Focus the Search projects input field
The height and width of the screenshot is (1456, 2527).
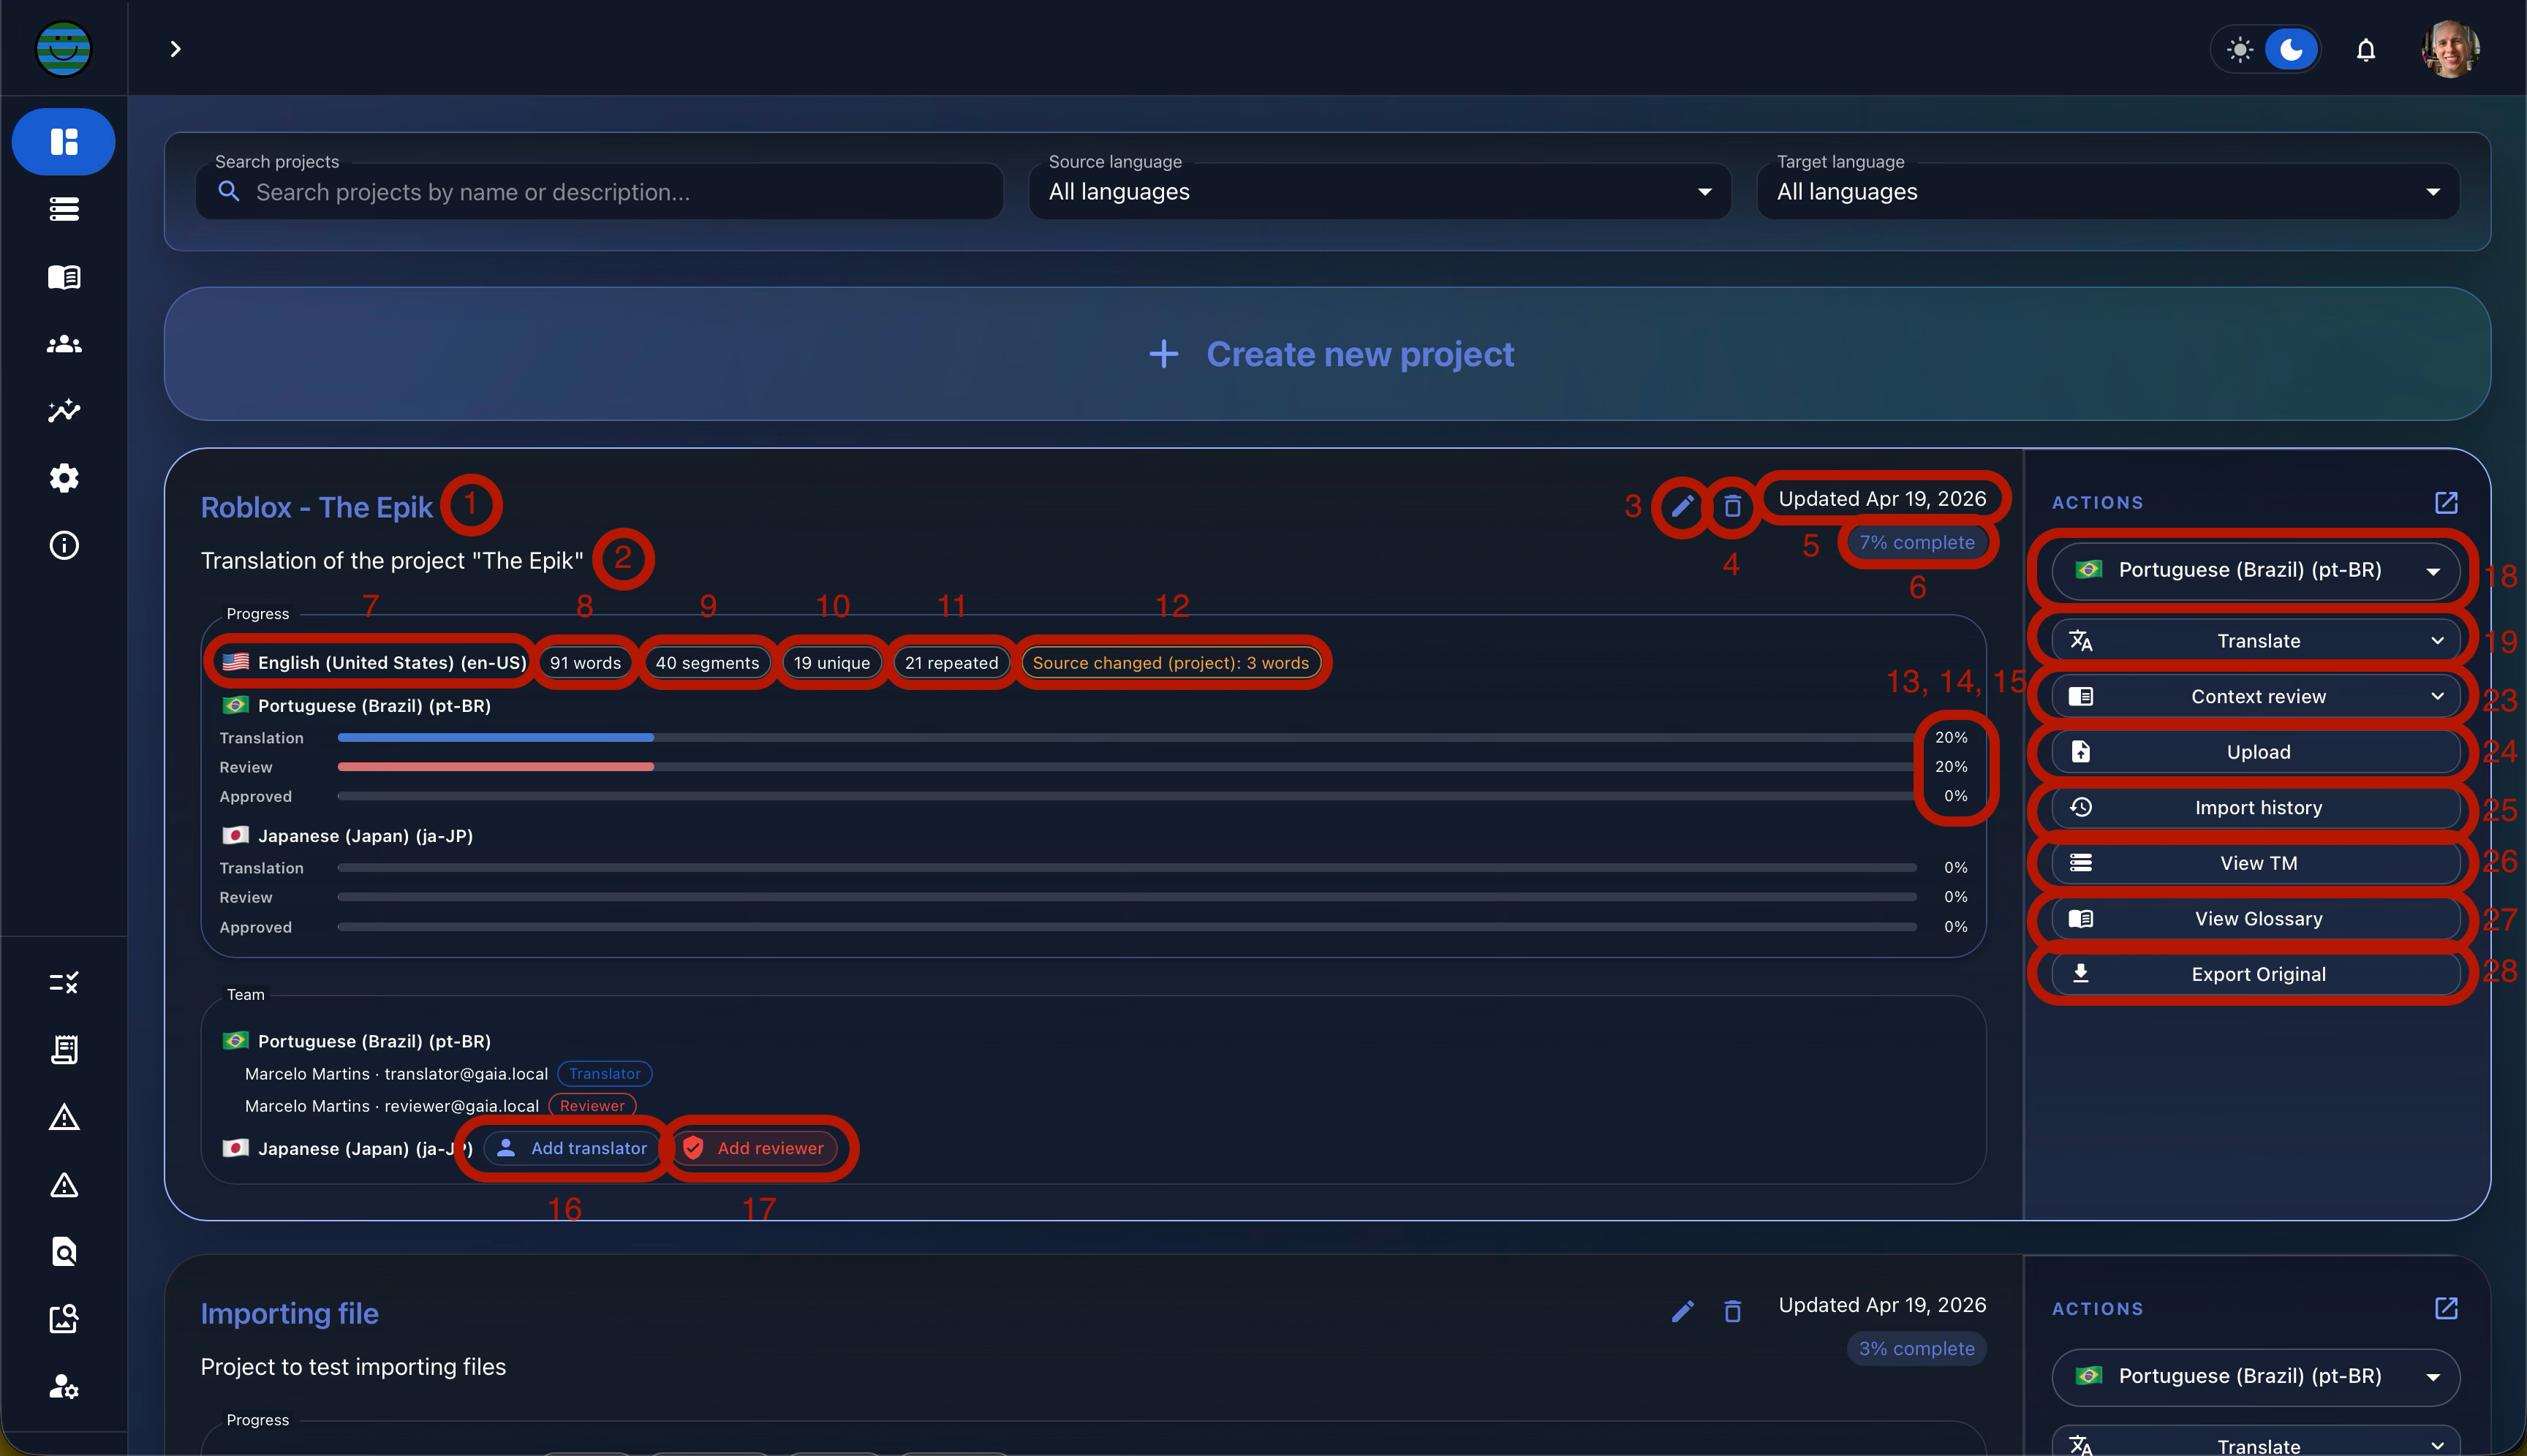600,191
